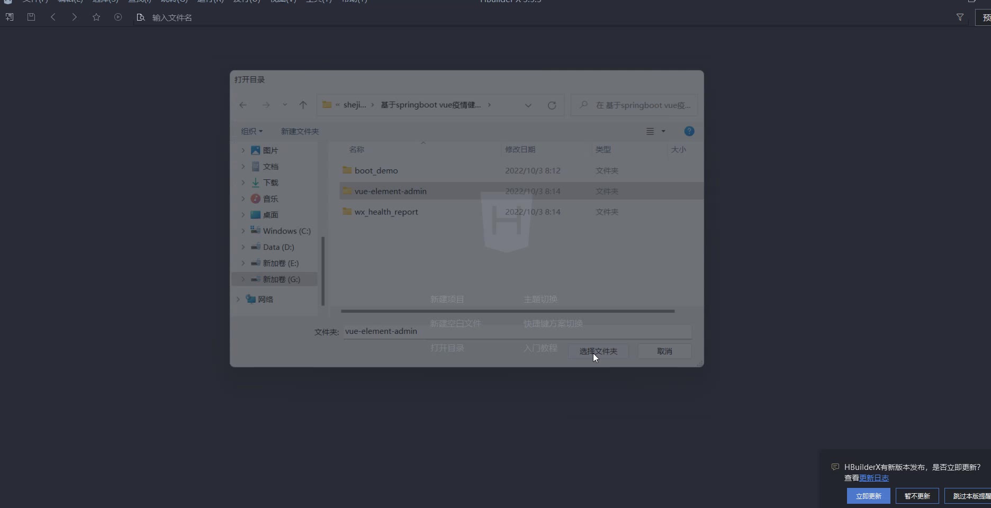This screenshot has height=508, width=991.
Task: Click the 跳过本版提醒 button
Action: [x=968, y=496]
